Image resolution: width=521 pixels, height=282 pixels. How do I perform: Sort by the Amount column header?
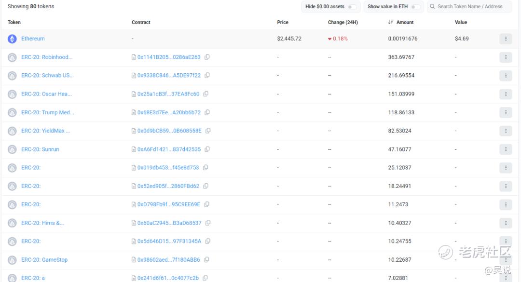tap(405, 22)
